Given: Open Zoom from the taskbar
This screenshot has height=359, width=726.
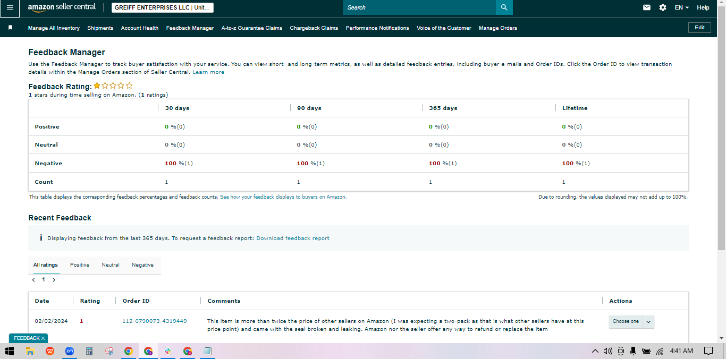Looking at the screenshot, I should (x=70, y=351).
